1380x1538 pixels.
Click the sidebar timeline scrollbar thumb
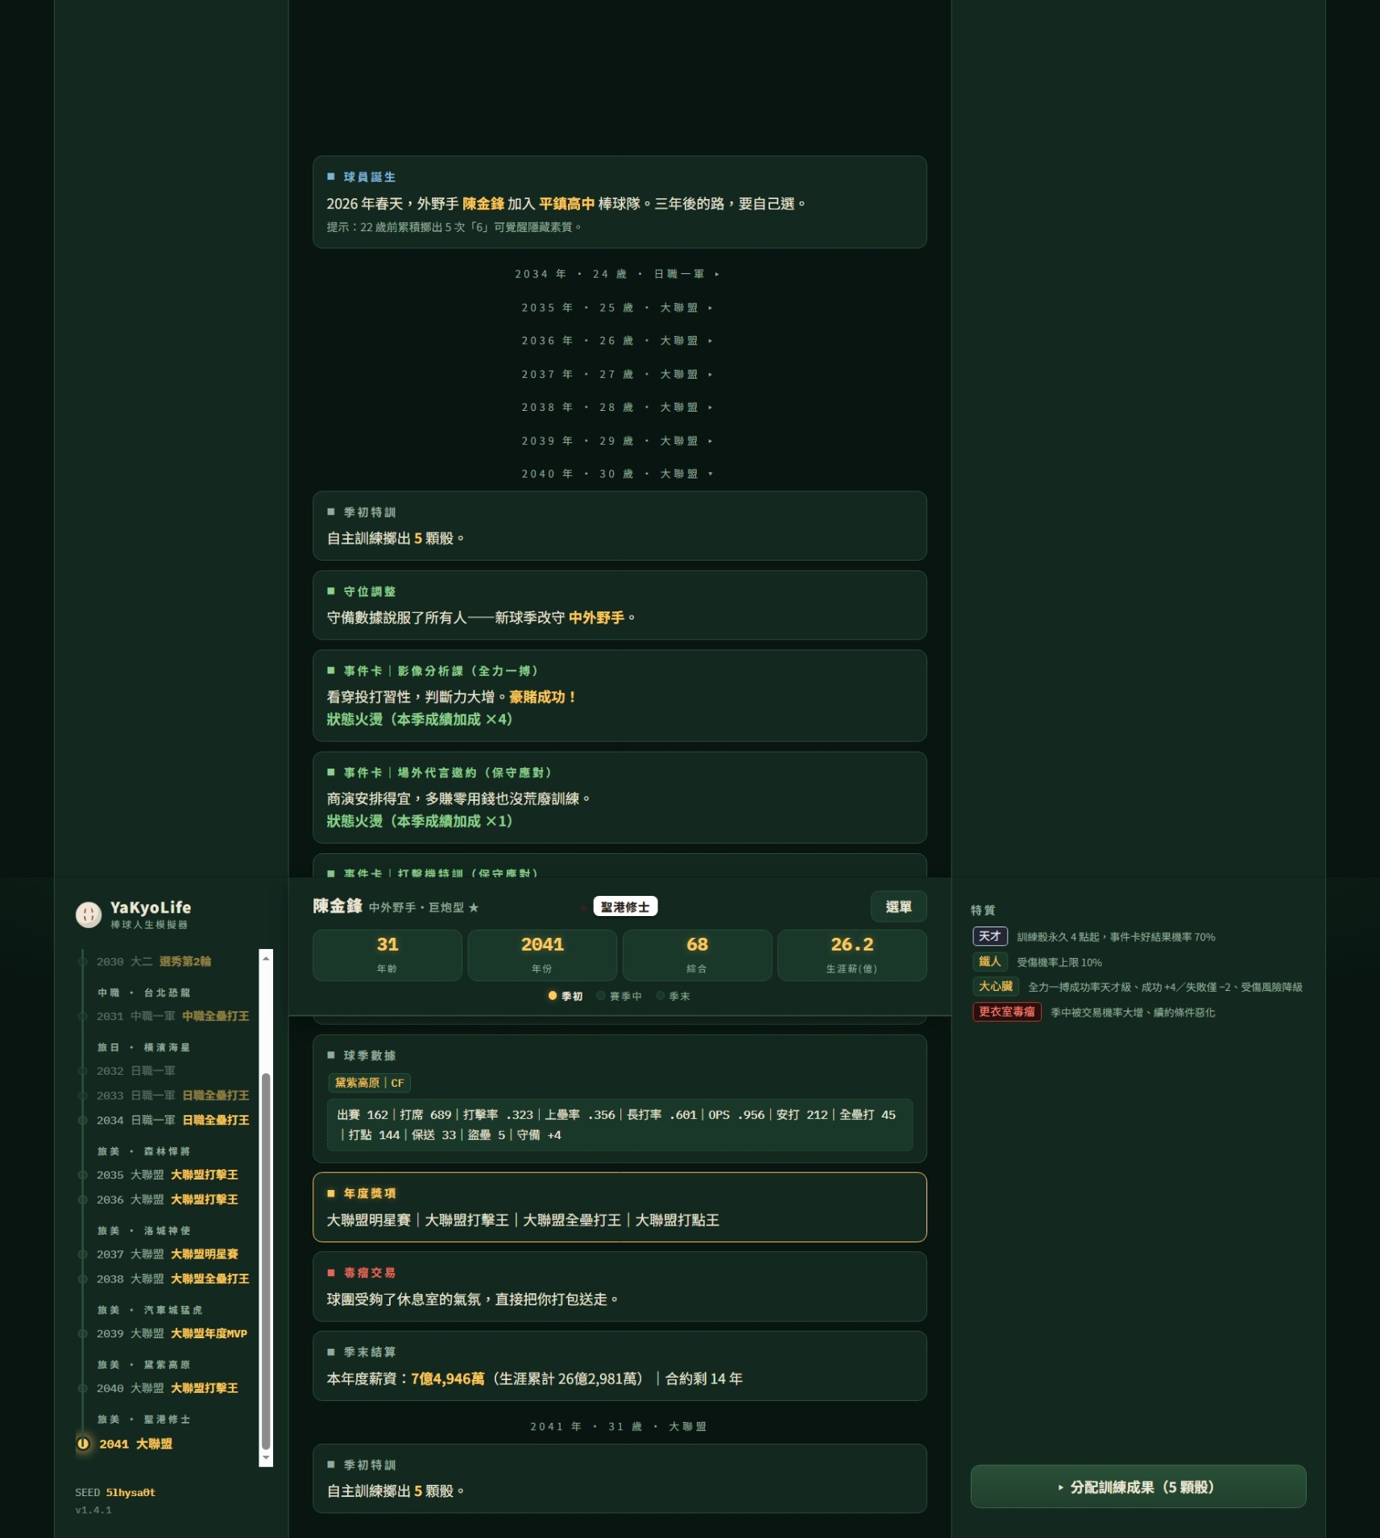coord(266,1261)
